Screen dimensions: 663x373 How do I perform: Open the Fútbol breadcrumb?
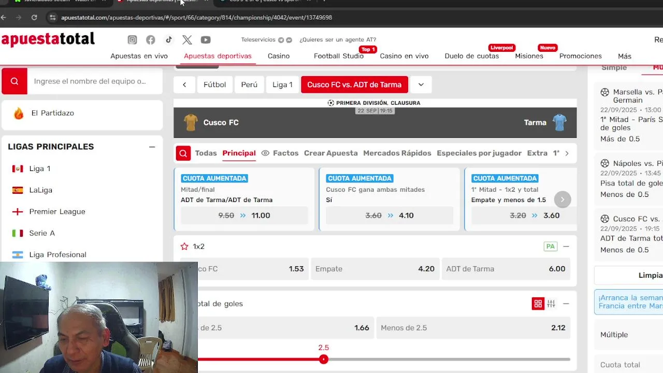[x=214, y=84]
